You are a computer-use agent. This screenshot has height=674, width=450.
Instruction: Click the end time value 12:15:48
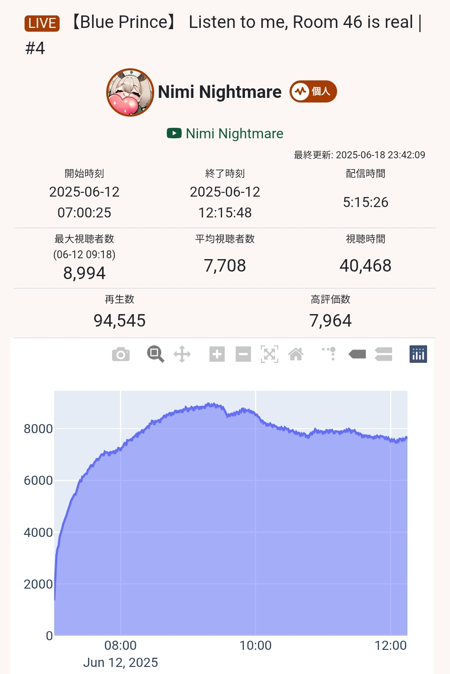(225, 212)
